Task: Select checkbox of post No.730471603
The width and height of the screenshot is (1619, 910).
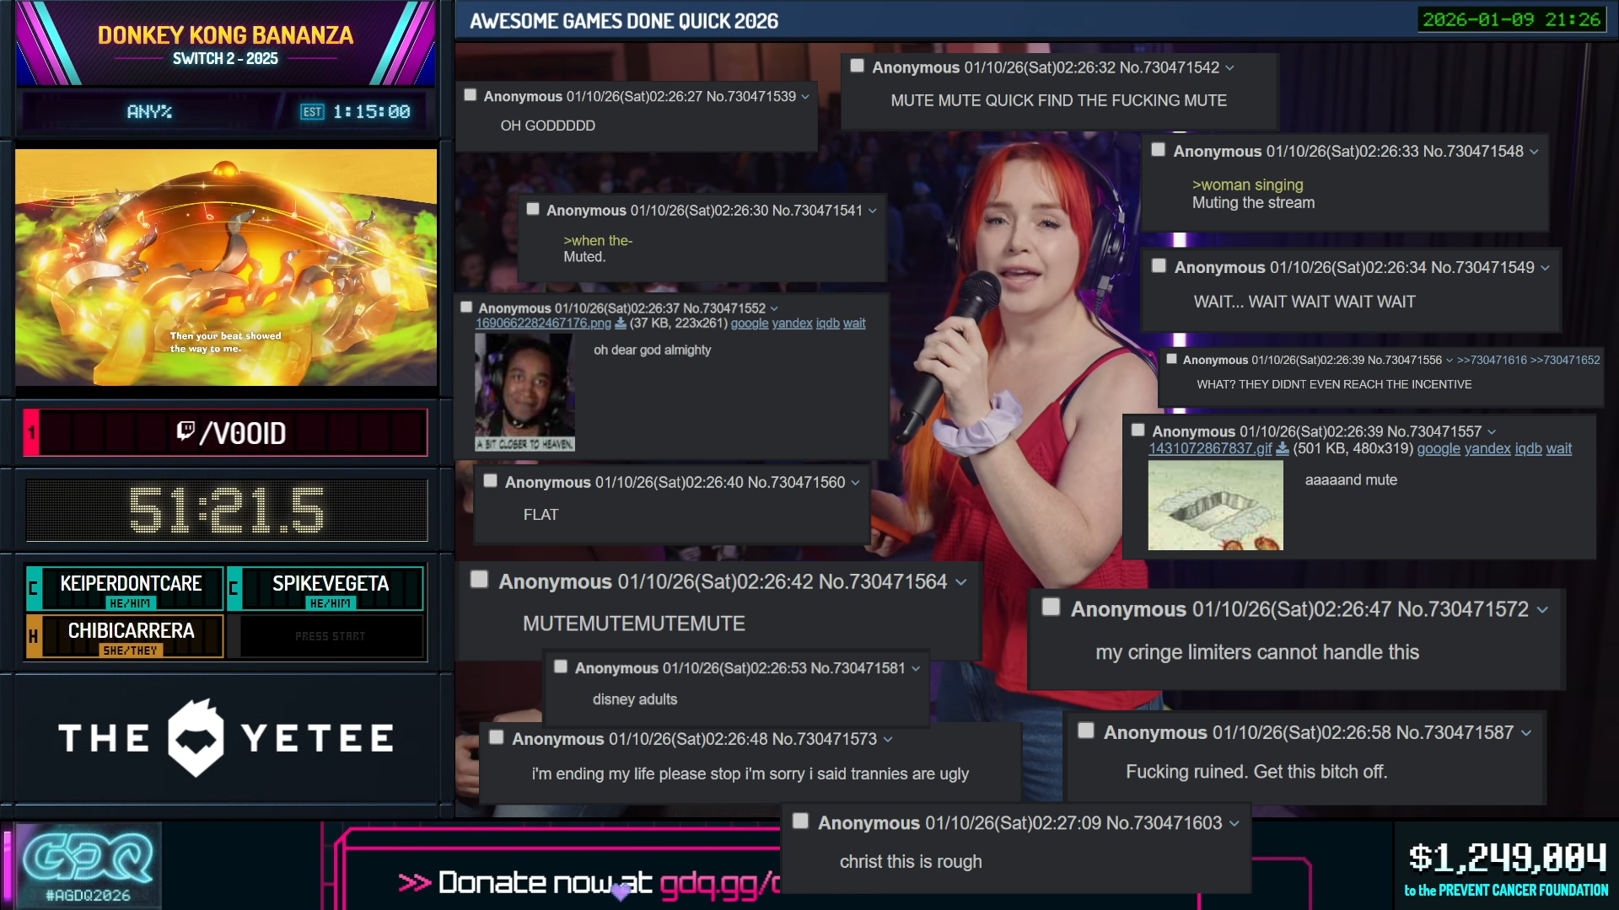Action: click(801, 821)
